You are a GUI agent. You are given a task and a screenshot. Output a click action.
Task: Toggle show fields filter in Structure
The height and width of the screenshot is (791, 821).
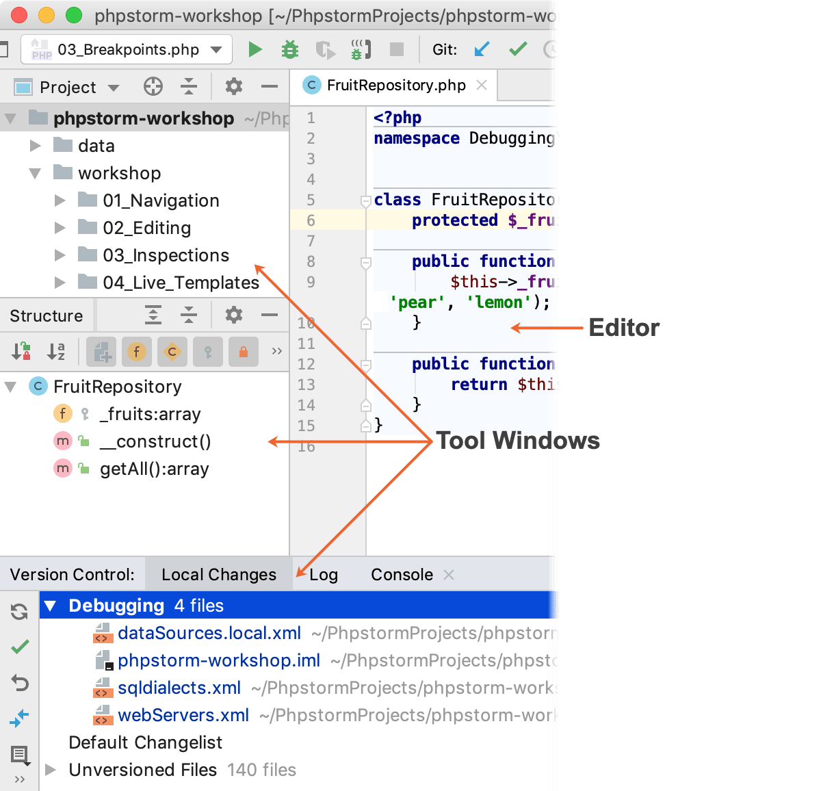137,352
